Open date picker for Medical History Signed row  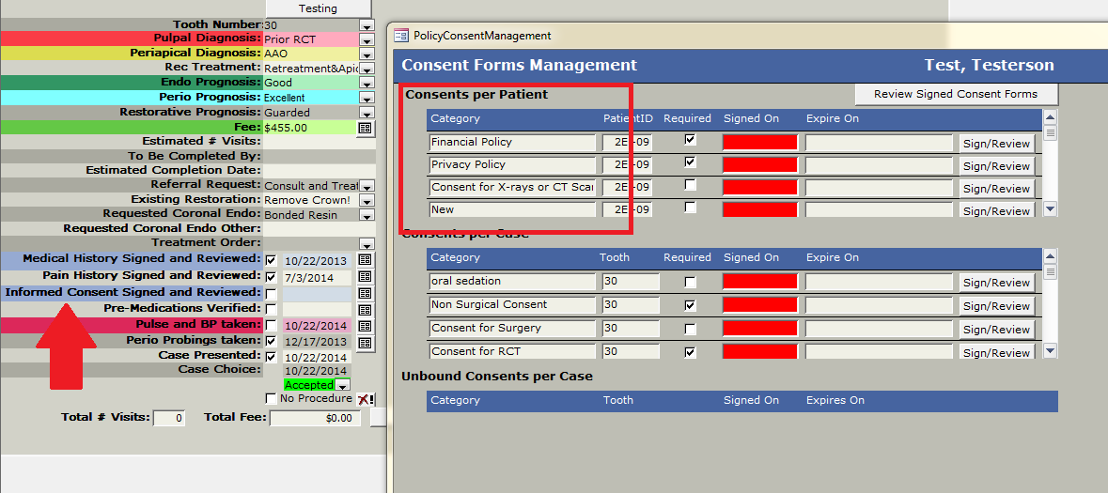pyautogui.click(x=366, y=260)
